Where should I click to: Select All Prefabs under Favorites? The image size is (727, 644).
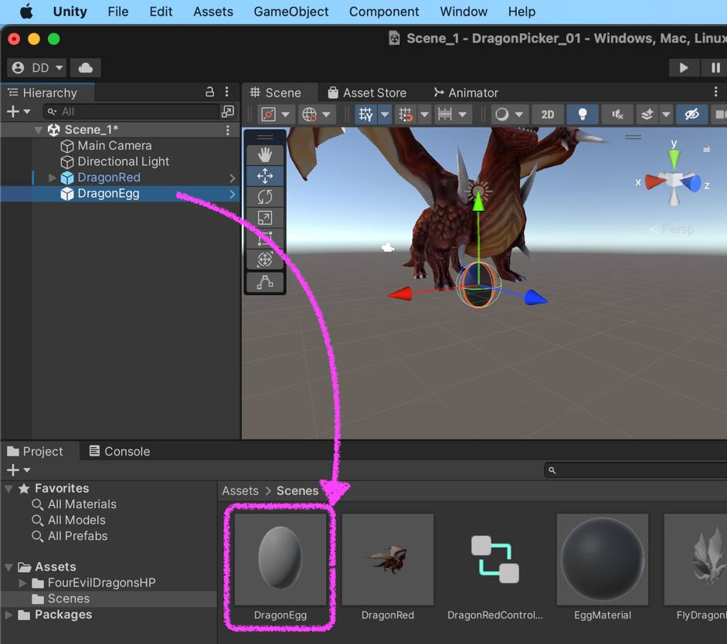coord(77,536)
